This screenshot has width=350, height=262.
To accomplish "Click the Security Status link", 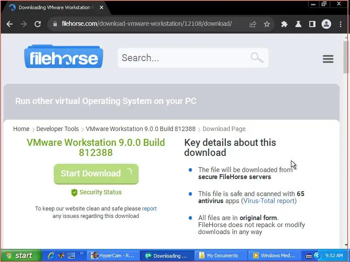I will (x=101, y=192).
